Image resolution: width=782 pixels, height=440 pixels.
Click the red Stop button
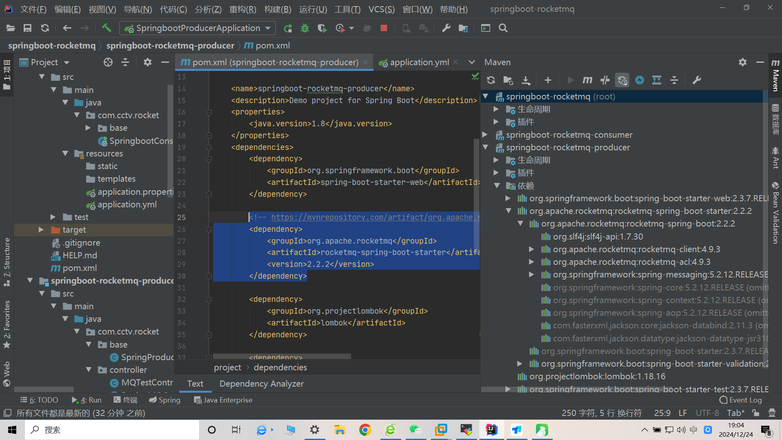tap(384, 28)
